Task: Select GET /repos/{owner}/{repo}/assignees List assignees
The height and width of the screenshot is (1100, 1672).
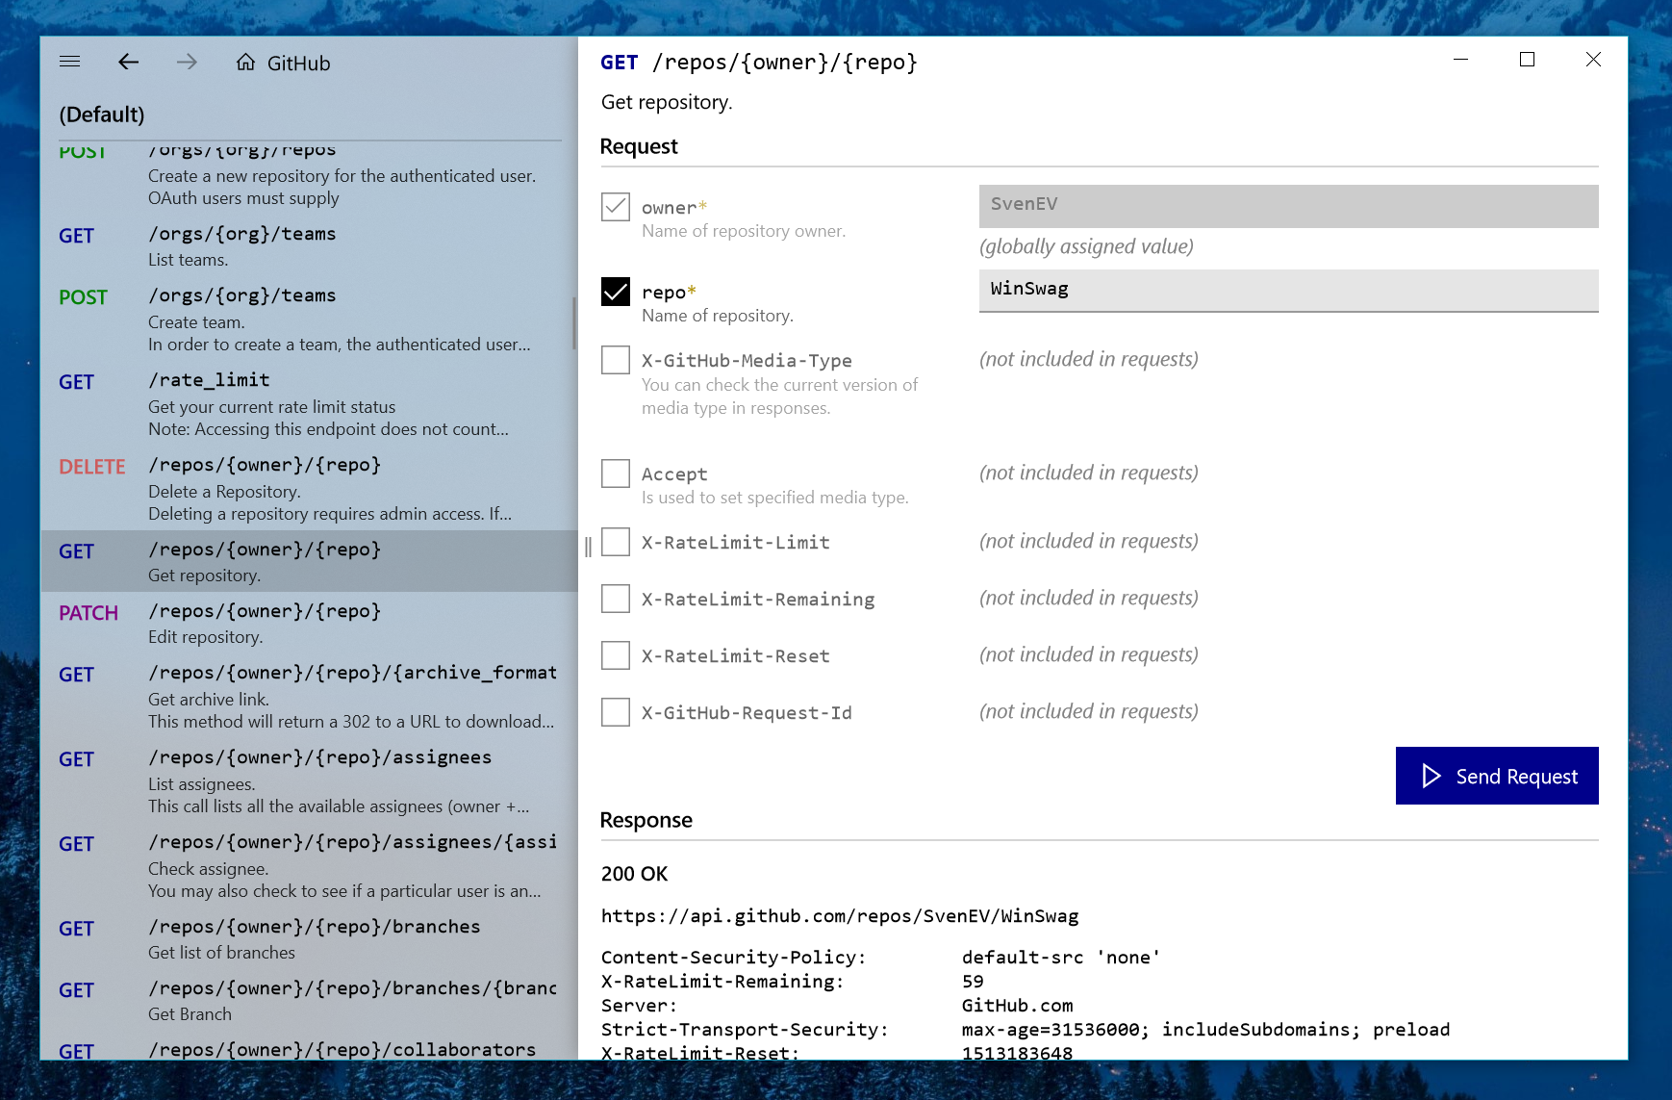Action: [308, 781]
